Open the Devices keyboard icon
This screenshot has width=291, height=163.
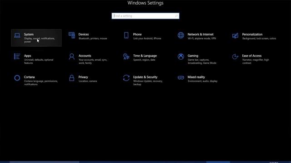tap(72, 35)
